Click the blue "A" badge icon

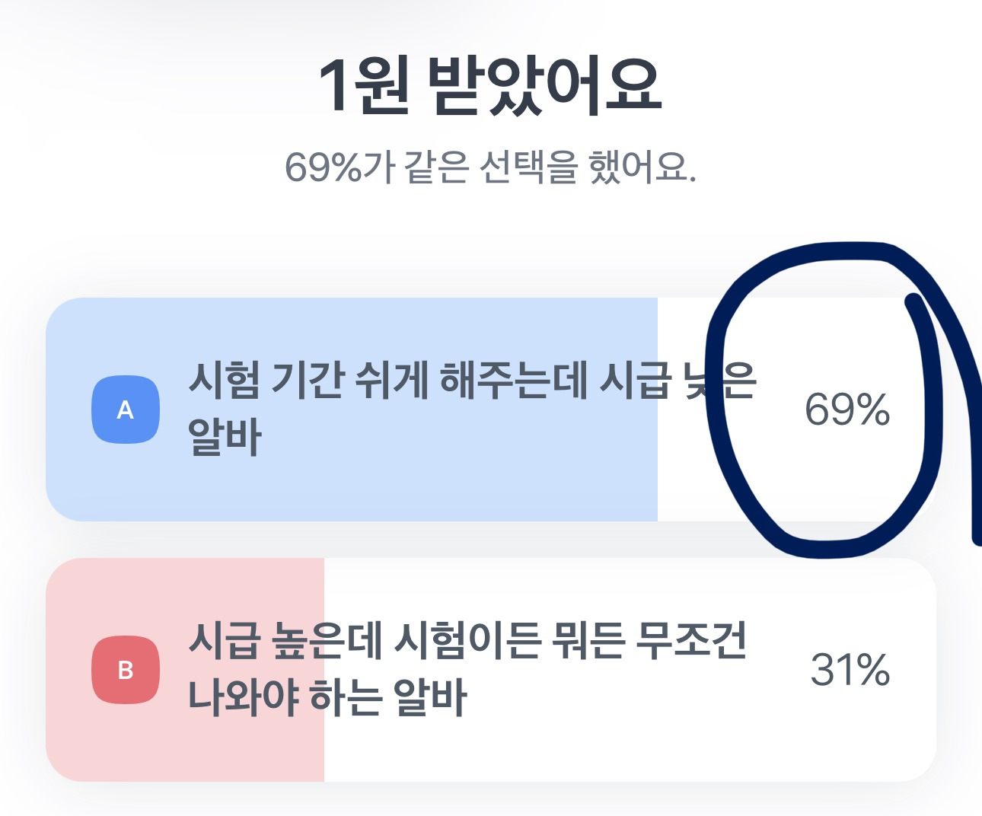126,410
